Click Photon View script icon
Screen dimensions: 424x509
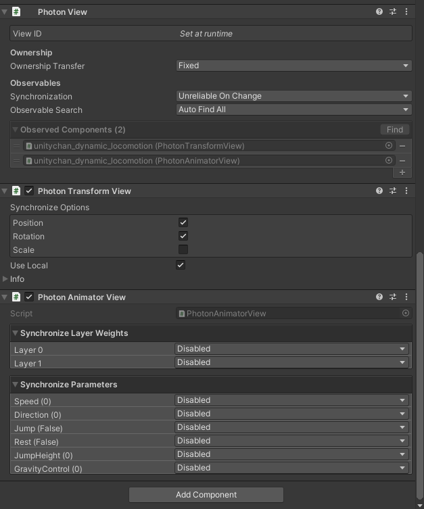(16, 11)
